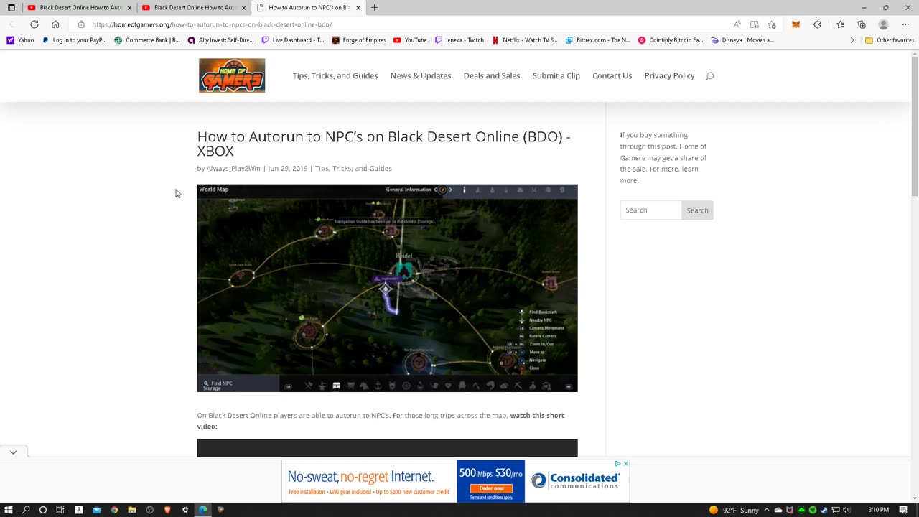
Task: Open the Read aloud icon in address bar
Action: click(x=737, y=24)
